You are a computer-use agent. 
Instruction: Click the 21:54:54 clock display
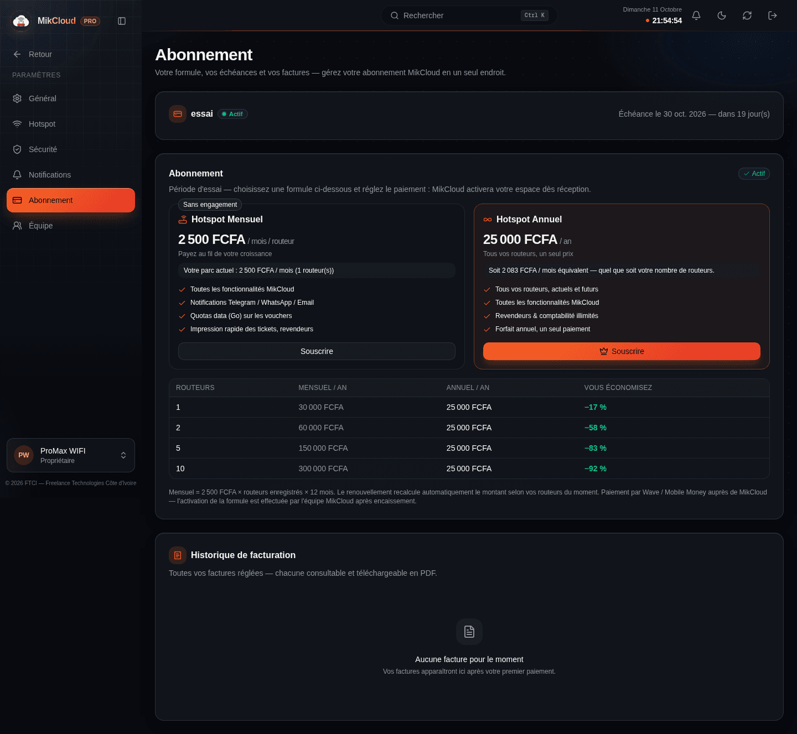click(x=667, y=20)
